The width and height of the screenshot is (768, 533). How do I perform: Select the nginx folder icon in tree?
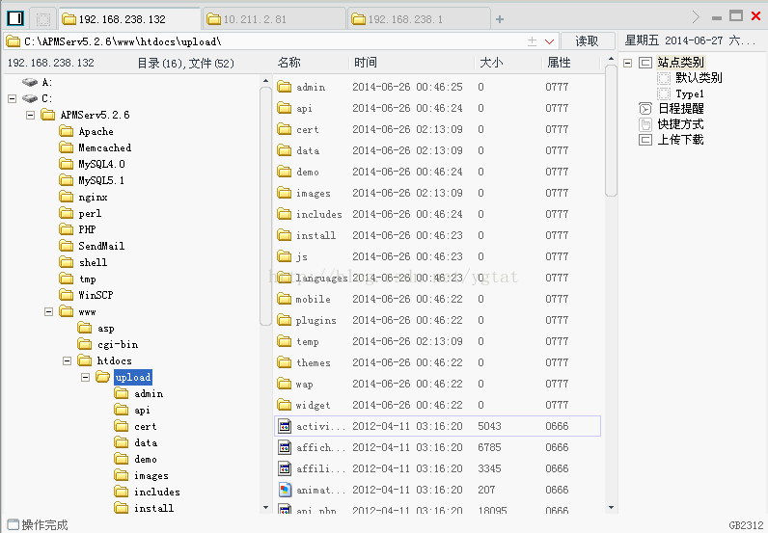pos(67,197)
